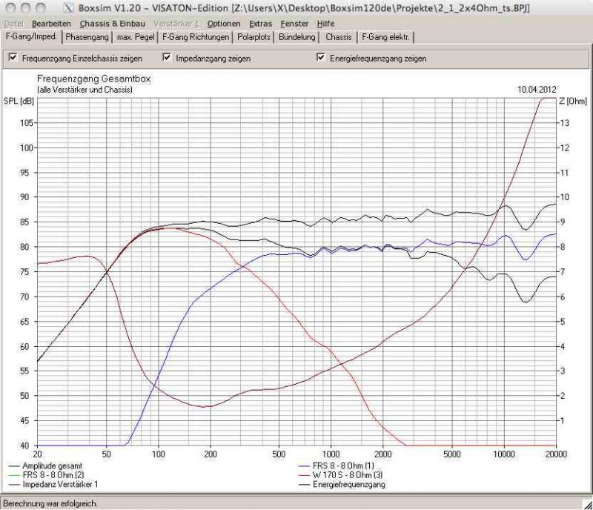This screenshot has width=593, height=510.
Task: Open the Optionen menu
Action: click(224, 24)
